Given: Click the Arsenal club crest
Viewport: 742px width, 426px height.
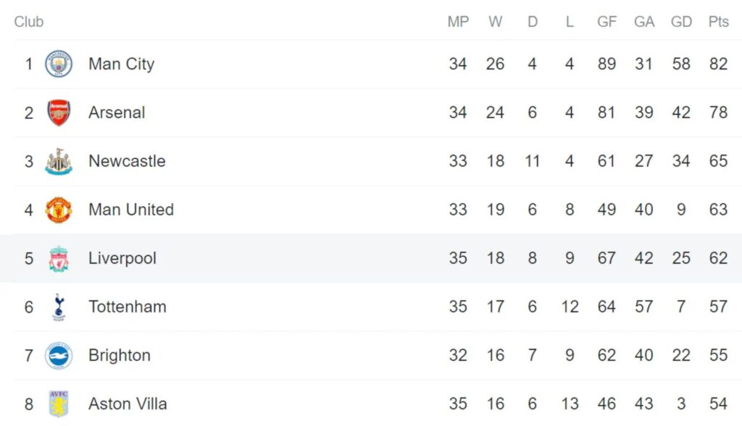Looking at the screenshot, I should (59, 113).
